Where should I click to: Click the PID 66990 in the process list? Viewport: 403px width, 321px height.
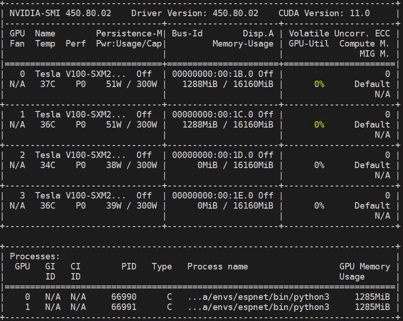point(124,297)
